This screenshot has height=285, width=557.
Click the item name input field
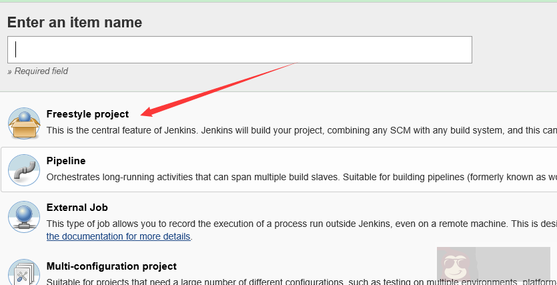[x=239, y=50]
